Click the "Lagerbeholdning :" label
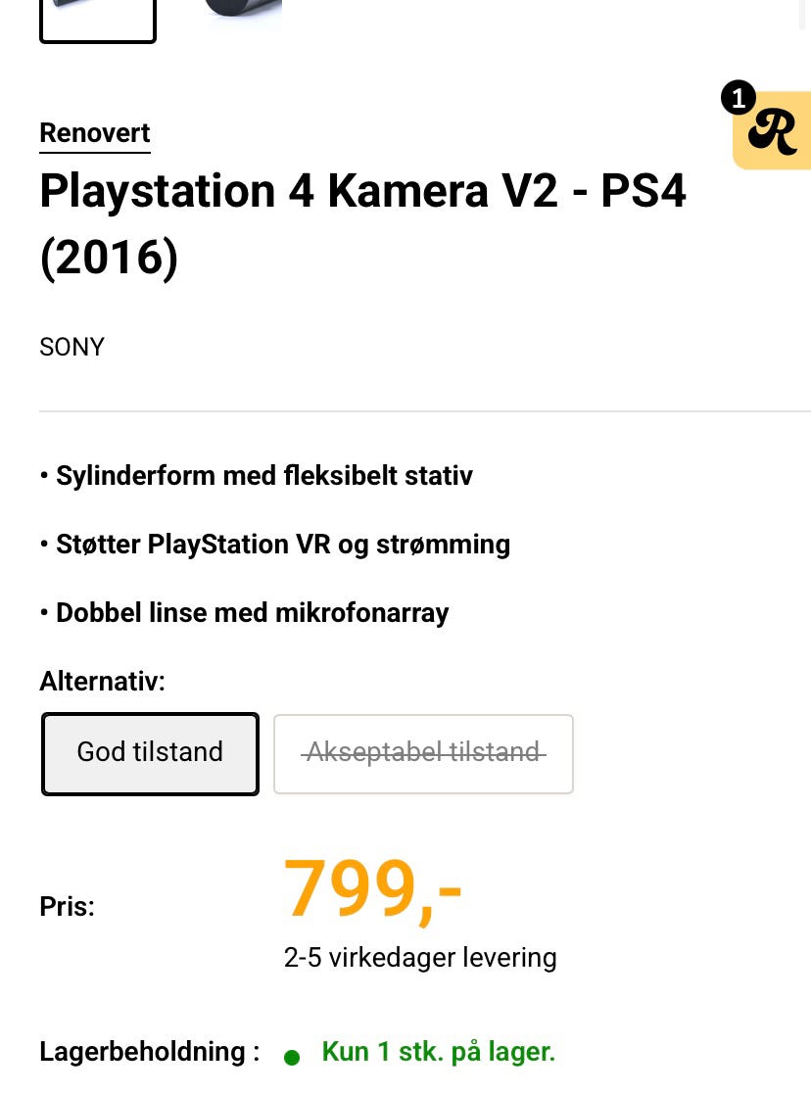 (x=149, y=1052)
